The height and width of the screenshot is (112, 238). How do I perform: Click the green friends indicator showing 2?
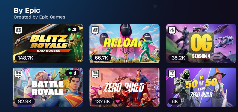pyautogui.click(x=72, y=30)
